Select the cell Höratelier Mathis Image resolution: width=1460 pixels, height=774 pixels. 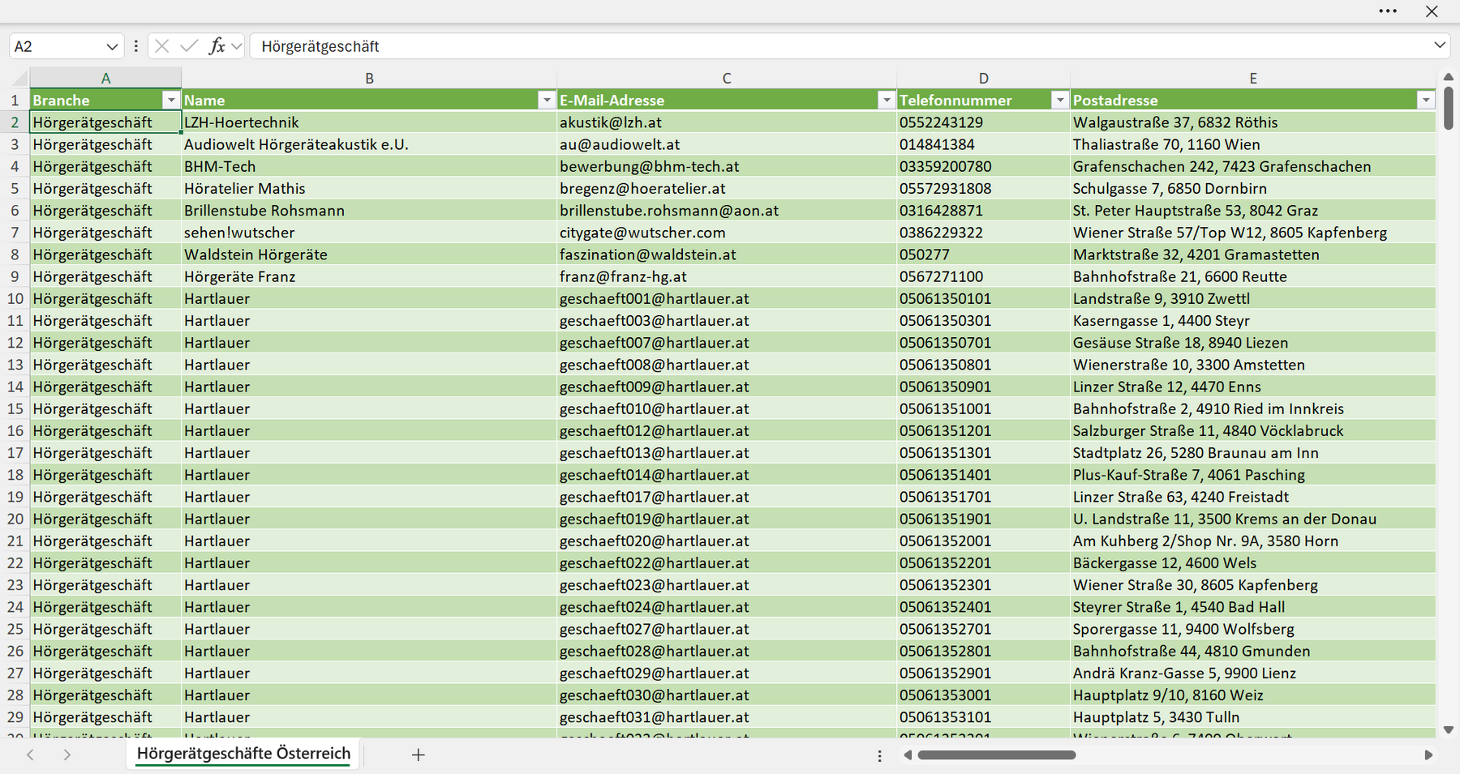click(x=369, y=188)
